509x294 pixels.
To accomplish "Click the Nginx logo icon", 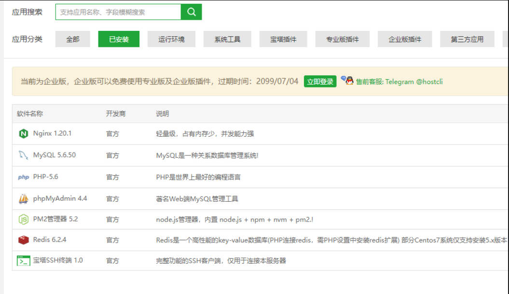I will coord(23,134).
